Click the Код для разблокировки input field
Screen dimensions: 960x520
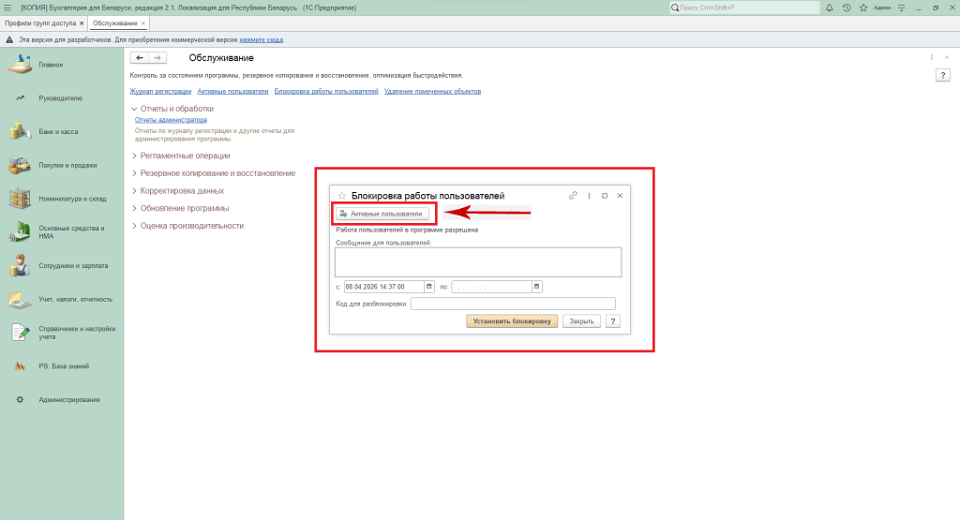click(x=513, y=304)
